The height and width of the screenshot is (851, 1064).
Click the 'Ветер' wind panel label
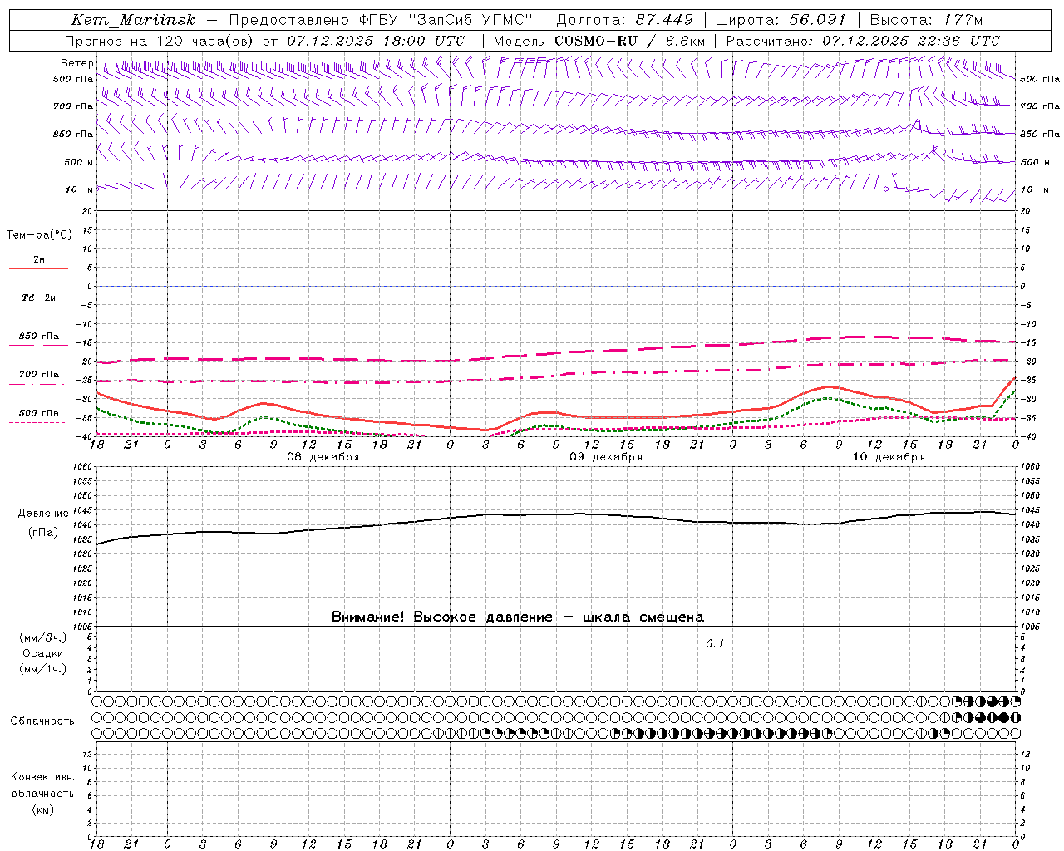[76, 63]
